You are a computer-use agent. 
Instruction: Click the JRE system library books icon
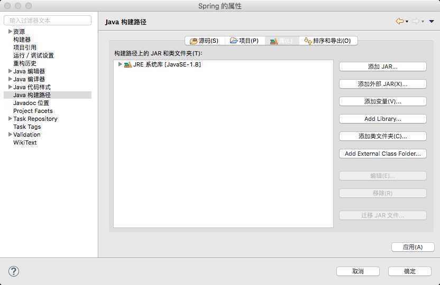[x=128, y=65]
